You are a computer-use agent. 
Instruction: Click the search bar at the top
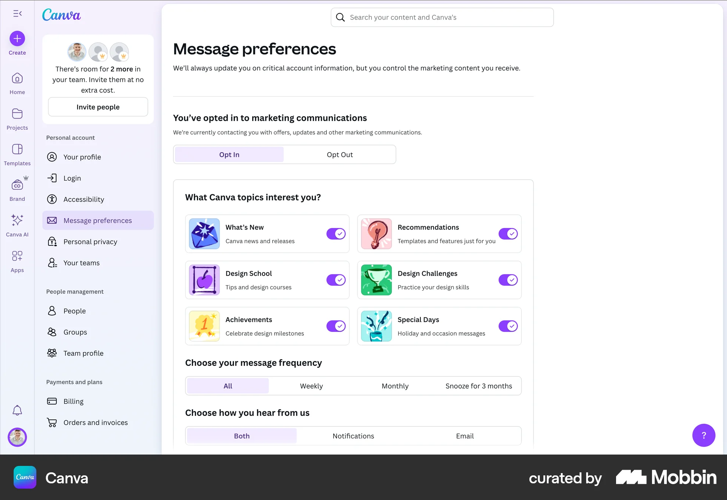[x=442, y=17]
